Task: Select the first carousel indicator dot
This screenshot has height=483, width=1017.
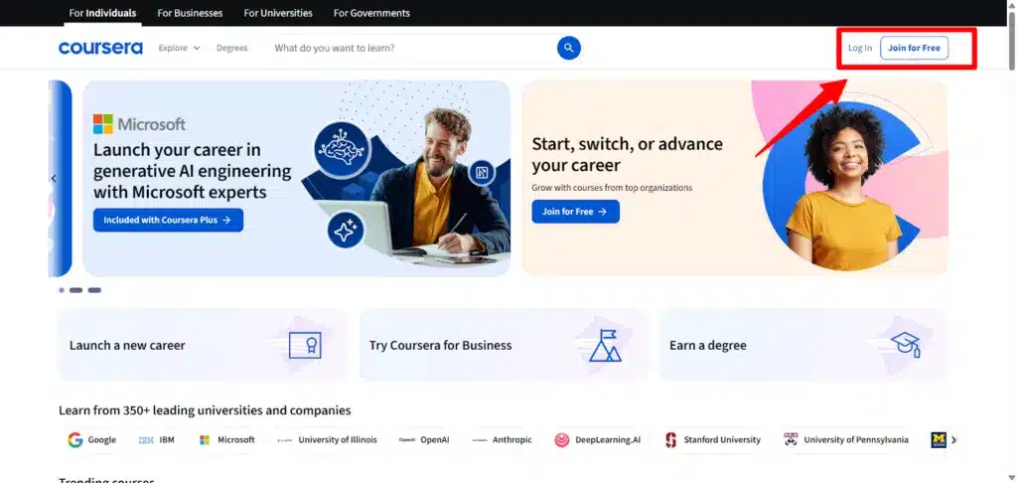Action: (62, 290)
